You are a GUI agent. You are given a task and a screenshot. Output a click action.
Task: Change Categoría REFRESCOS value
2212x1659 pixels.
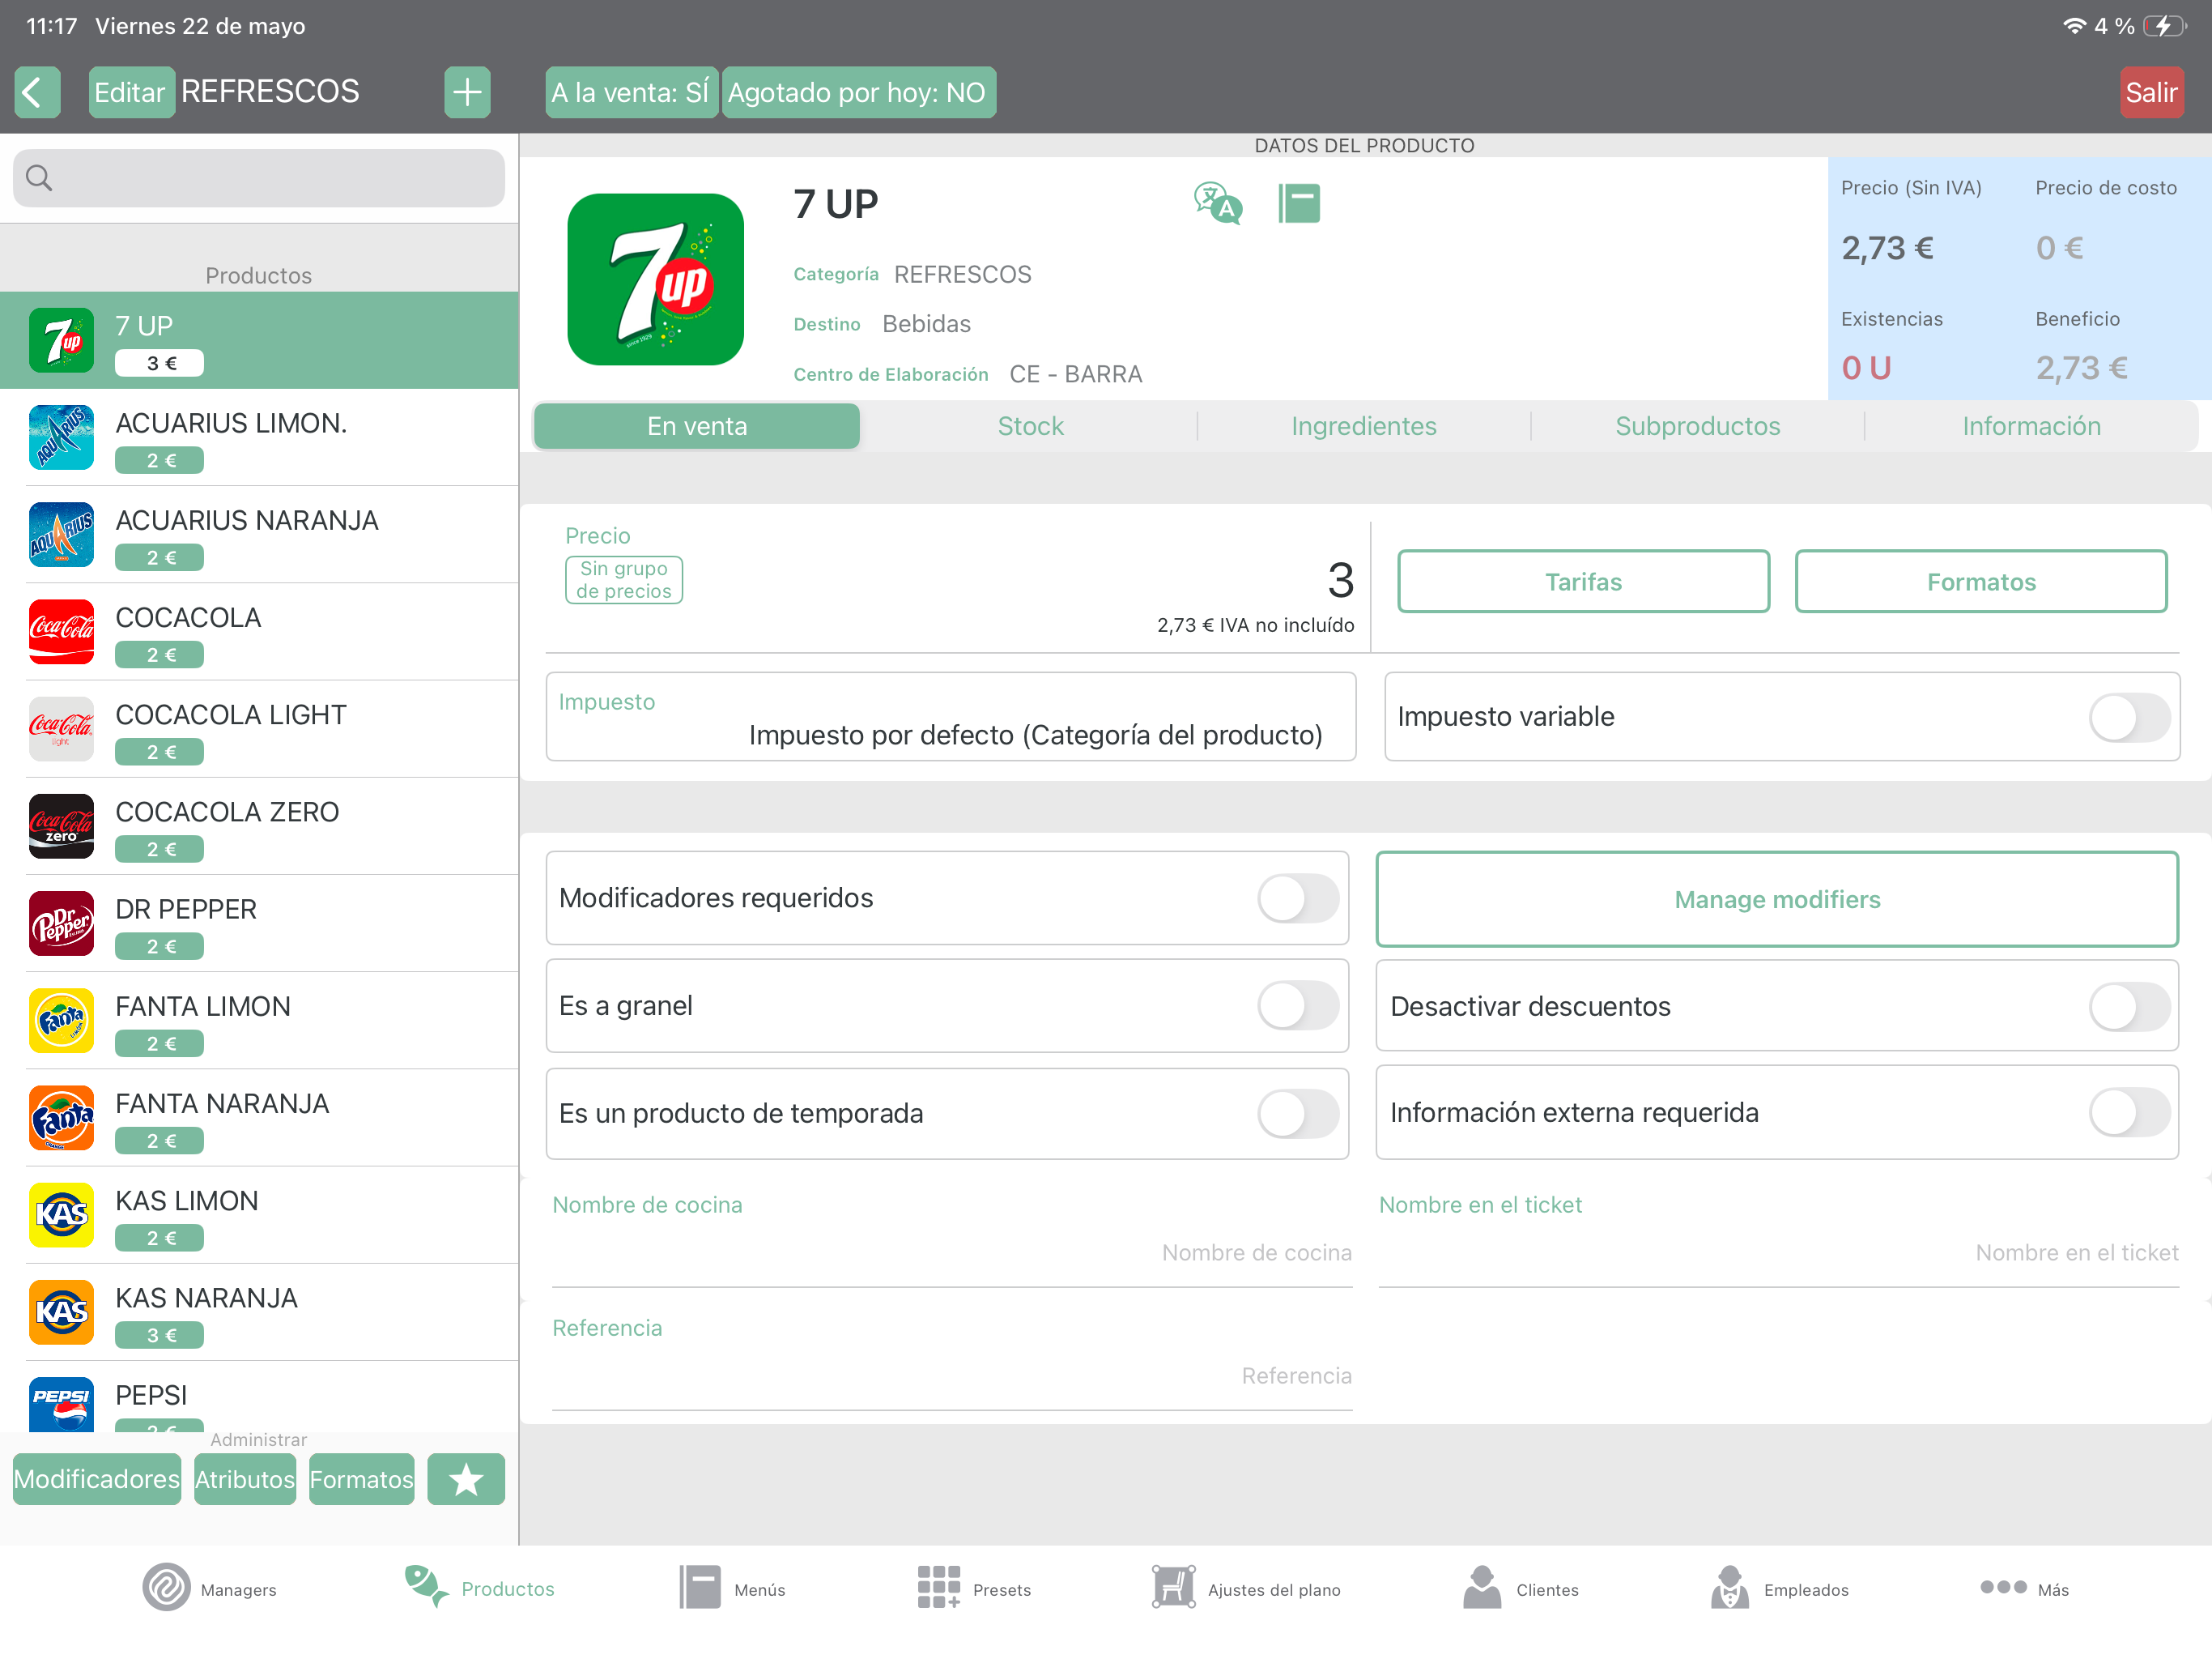click(x=961, y=274)
